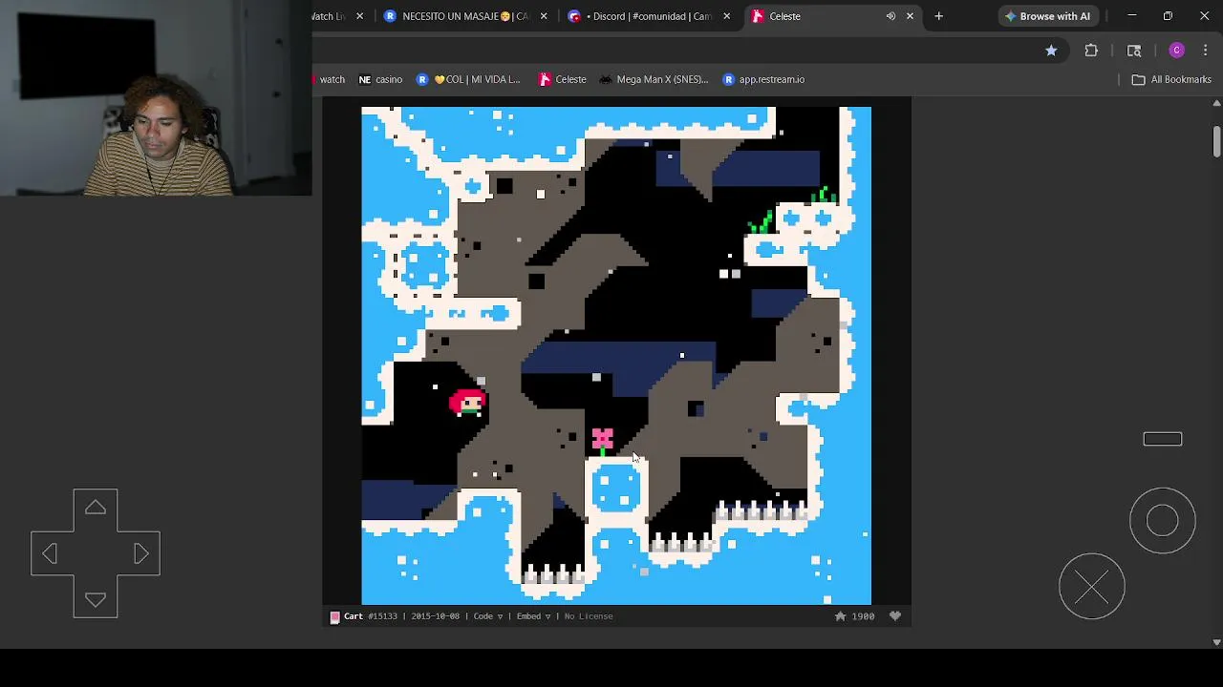The image size is (1223, 687).
Task: Expand the Code dropdown below the game
Action: coord(487,616)
